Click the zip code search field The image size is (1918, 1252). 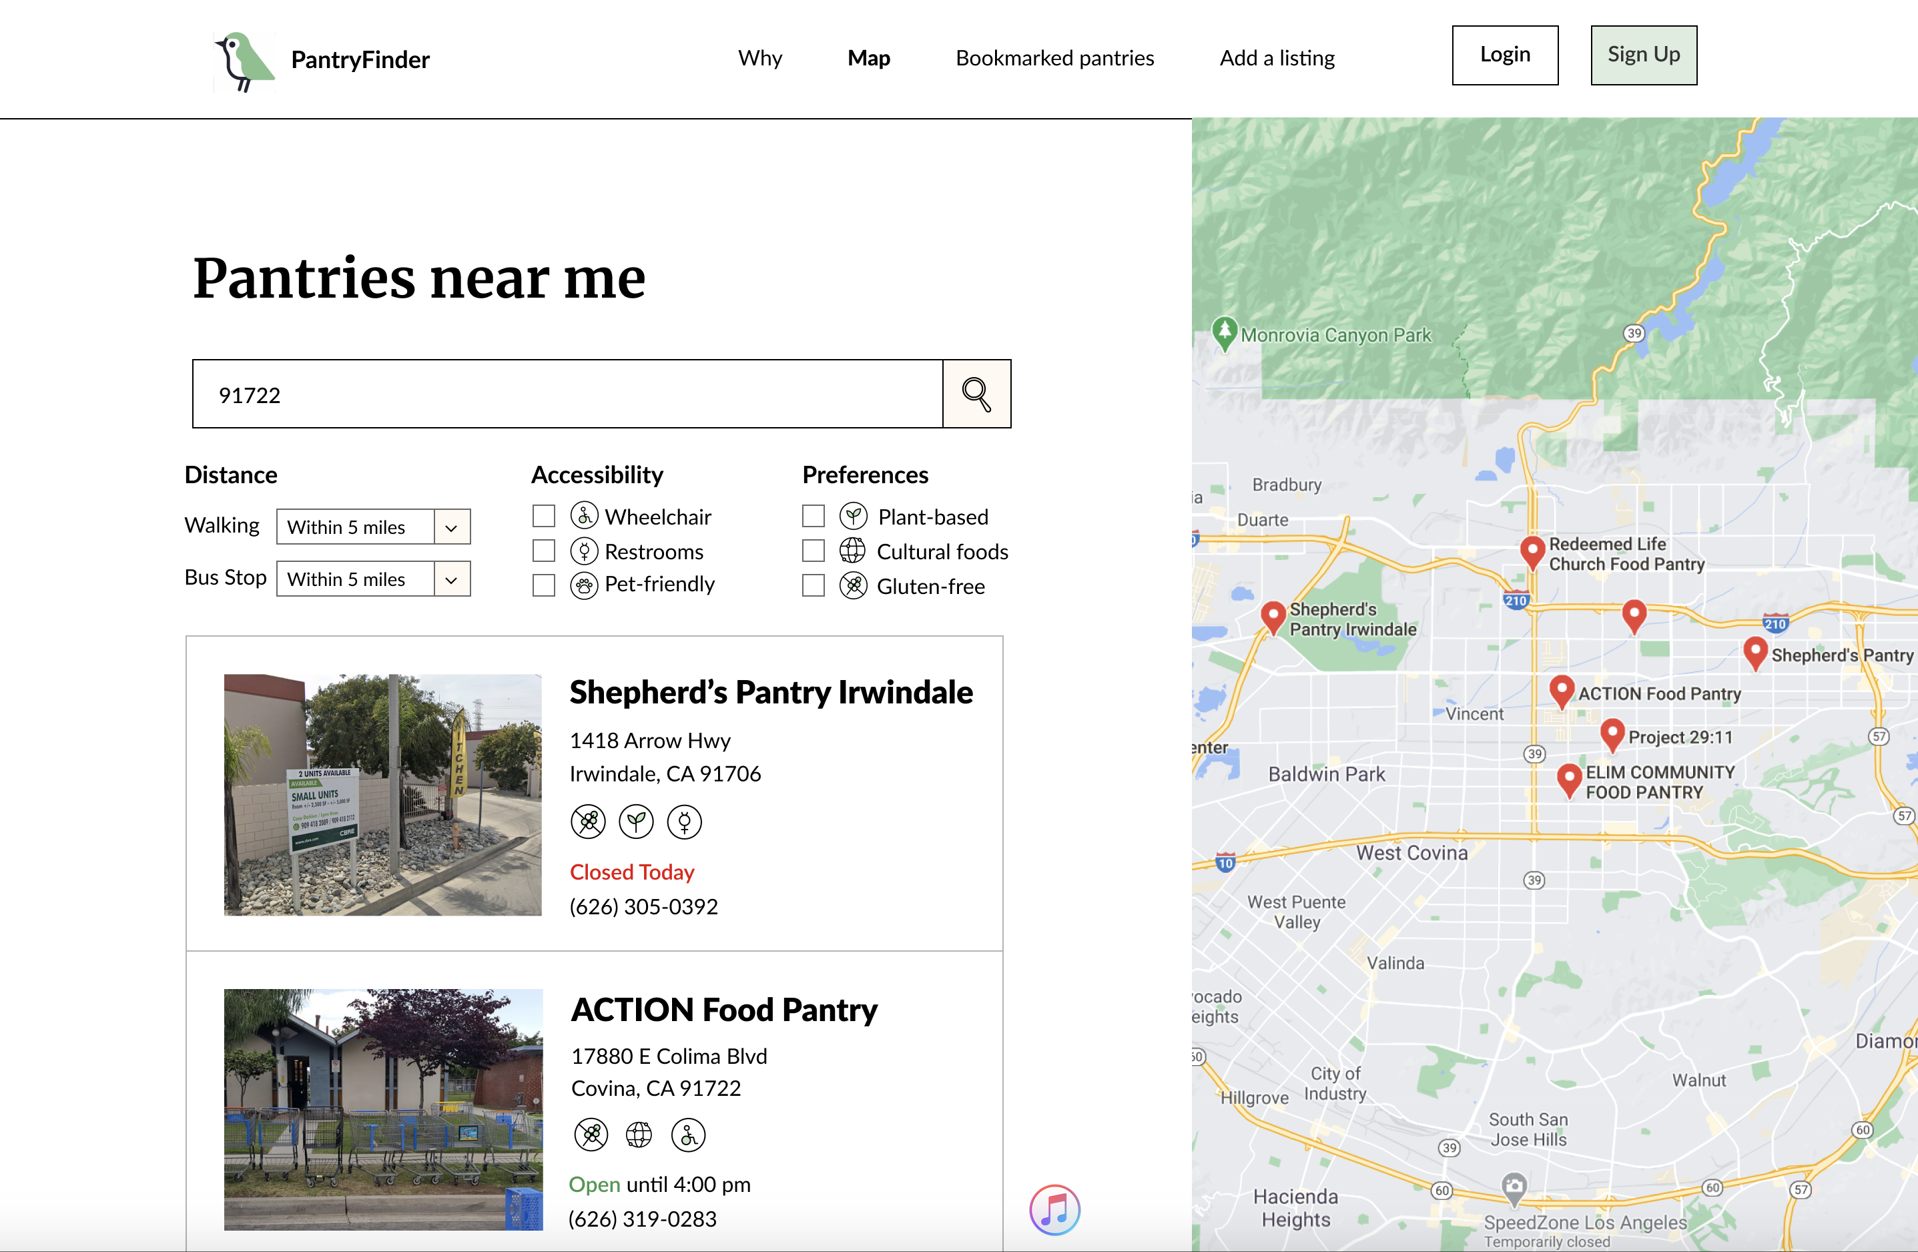click(x=567, y=394)
